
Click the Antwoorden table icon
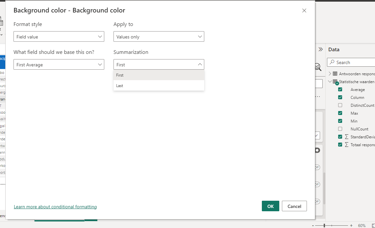coord(335,74)
